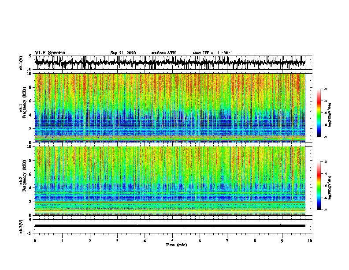Click the "10" kHz tick of ch.2 spectrogram
Viewport: 349px width, 270px height.
(30, 146)
